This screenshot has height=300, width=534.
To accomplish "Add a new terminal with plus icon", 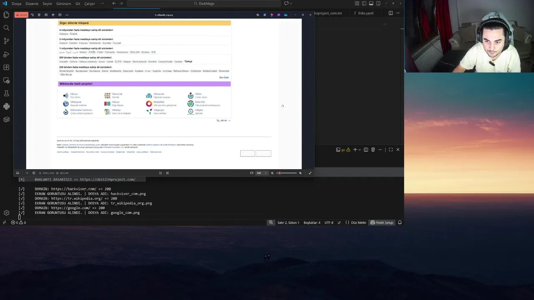I will (x=355, y=150).
